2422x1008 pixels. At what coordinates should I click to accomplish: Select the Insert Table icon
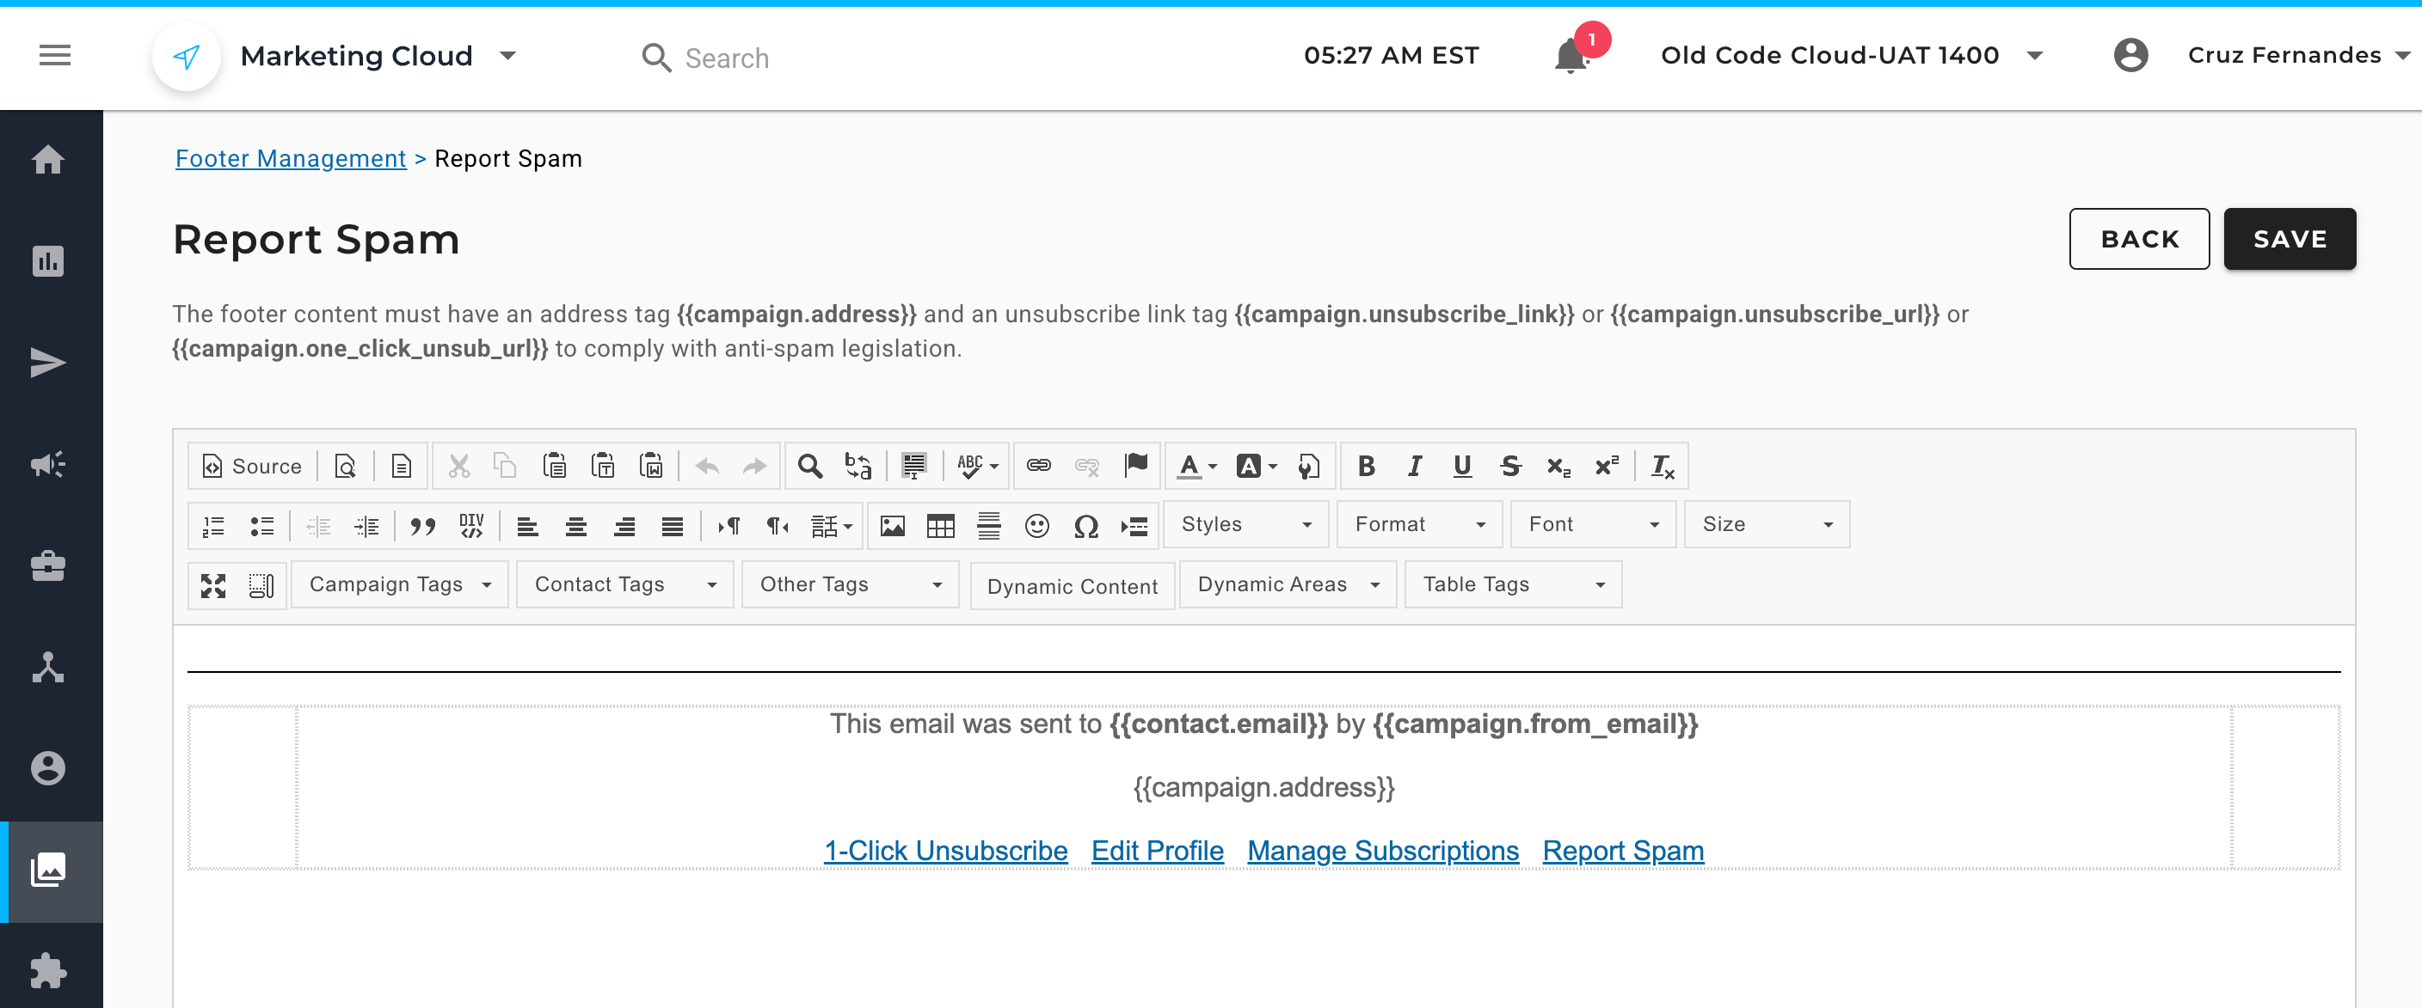point(941,525)
